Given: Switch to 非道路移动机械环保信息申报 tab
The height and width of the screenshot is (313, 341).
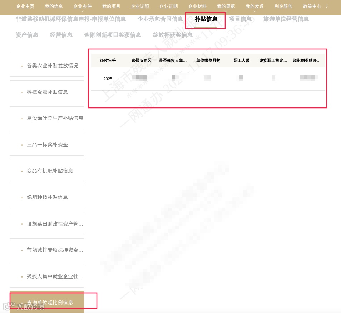Looking at the screenshot, I should coord(71,19).
